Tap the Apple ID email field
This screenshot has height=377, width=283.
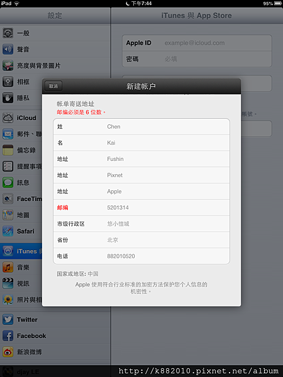[x=197, y=43]
